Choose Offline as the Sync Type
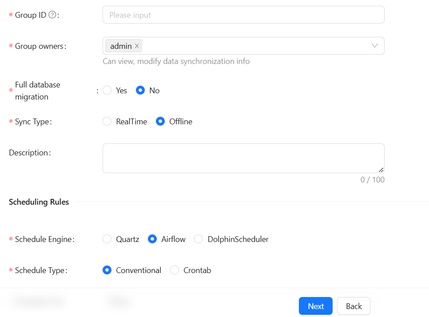Screen dimensions: 429x317 click(x=160, y=122)
